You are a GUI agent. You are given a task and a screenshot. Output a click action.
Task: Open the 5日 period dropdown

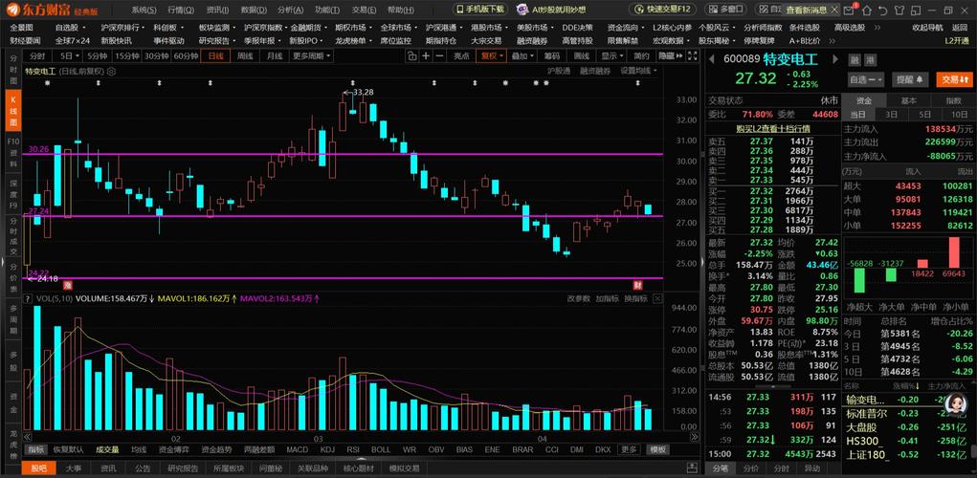click(x=67, y=56)
